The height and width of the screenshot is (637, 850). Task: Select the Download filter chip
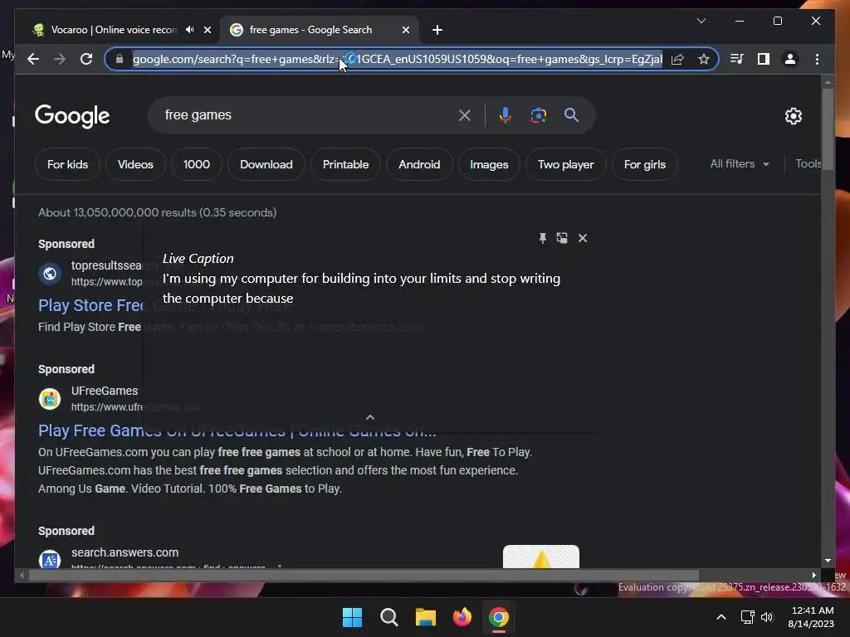tap(266, 164)
